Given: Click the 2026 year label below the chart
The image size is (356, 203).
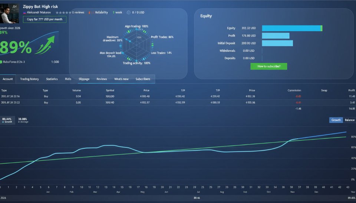Looking at the screenshot, I should [3, 198].
